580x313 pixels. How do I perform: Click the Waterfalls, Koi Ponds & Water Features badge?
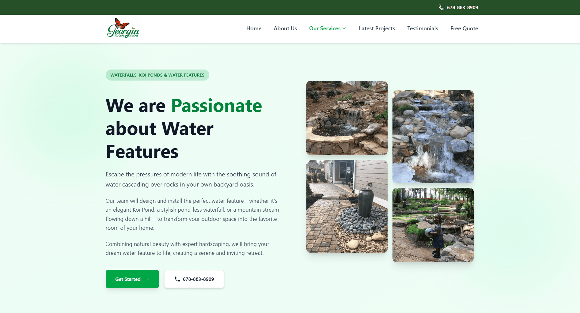click(x=157, y=75)
